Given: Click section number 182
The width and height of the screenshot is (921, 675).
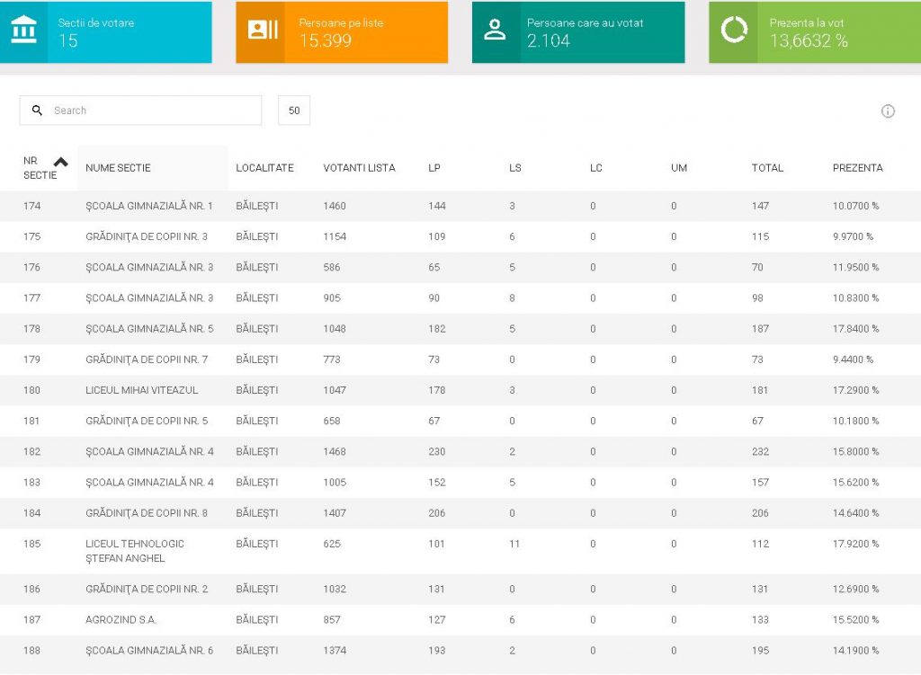Looking at the screenshot, I should (x=32, y=451).
